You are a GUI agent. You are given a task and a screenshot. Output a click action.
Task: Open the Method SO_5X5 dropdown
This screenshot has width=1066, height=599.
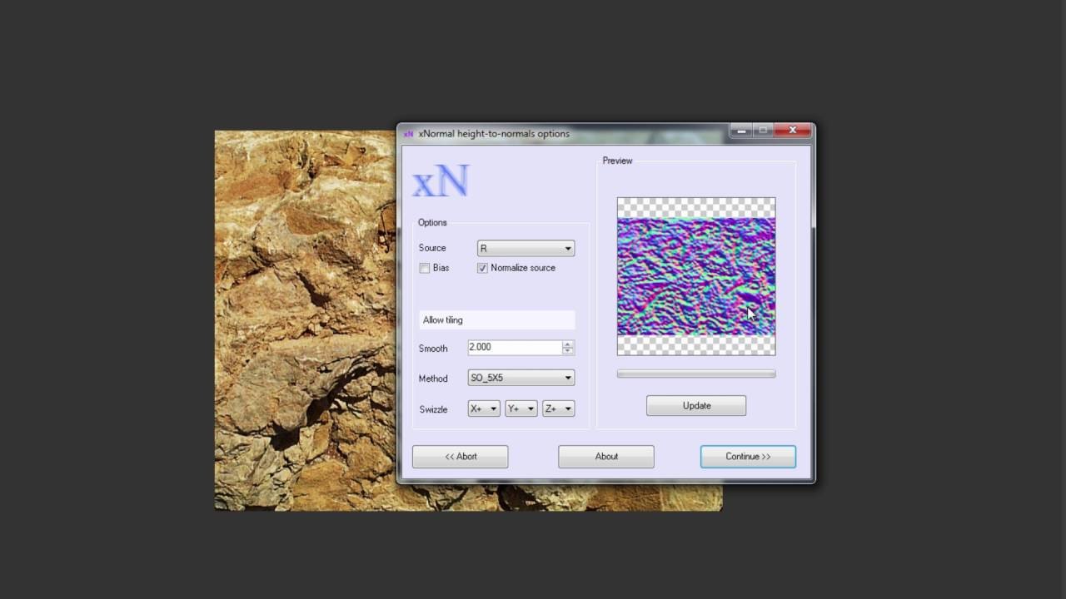point(521,378)
